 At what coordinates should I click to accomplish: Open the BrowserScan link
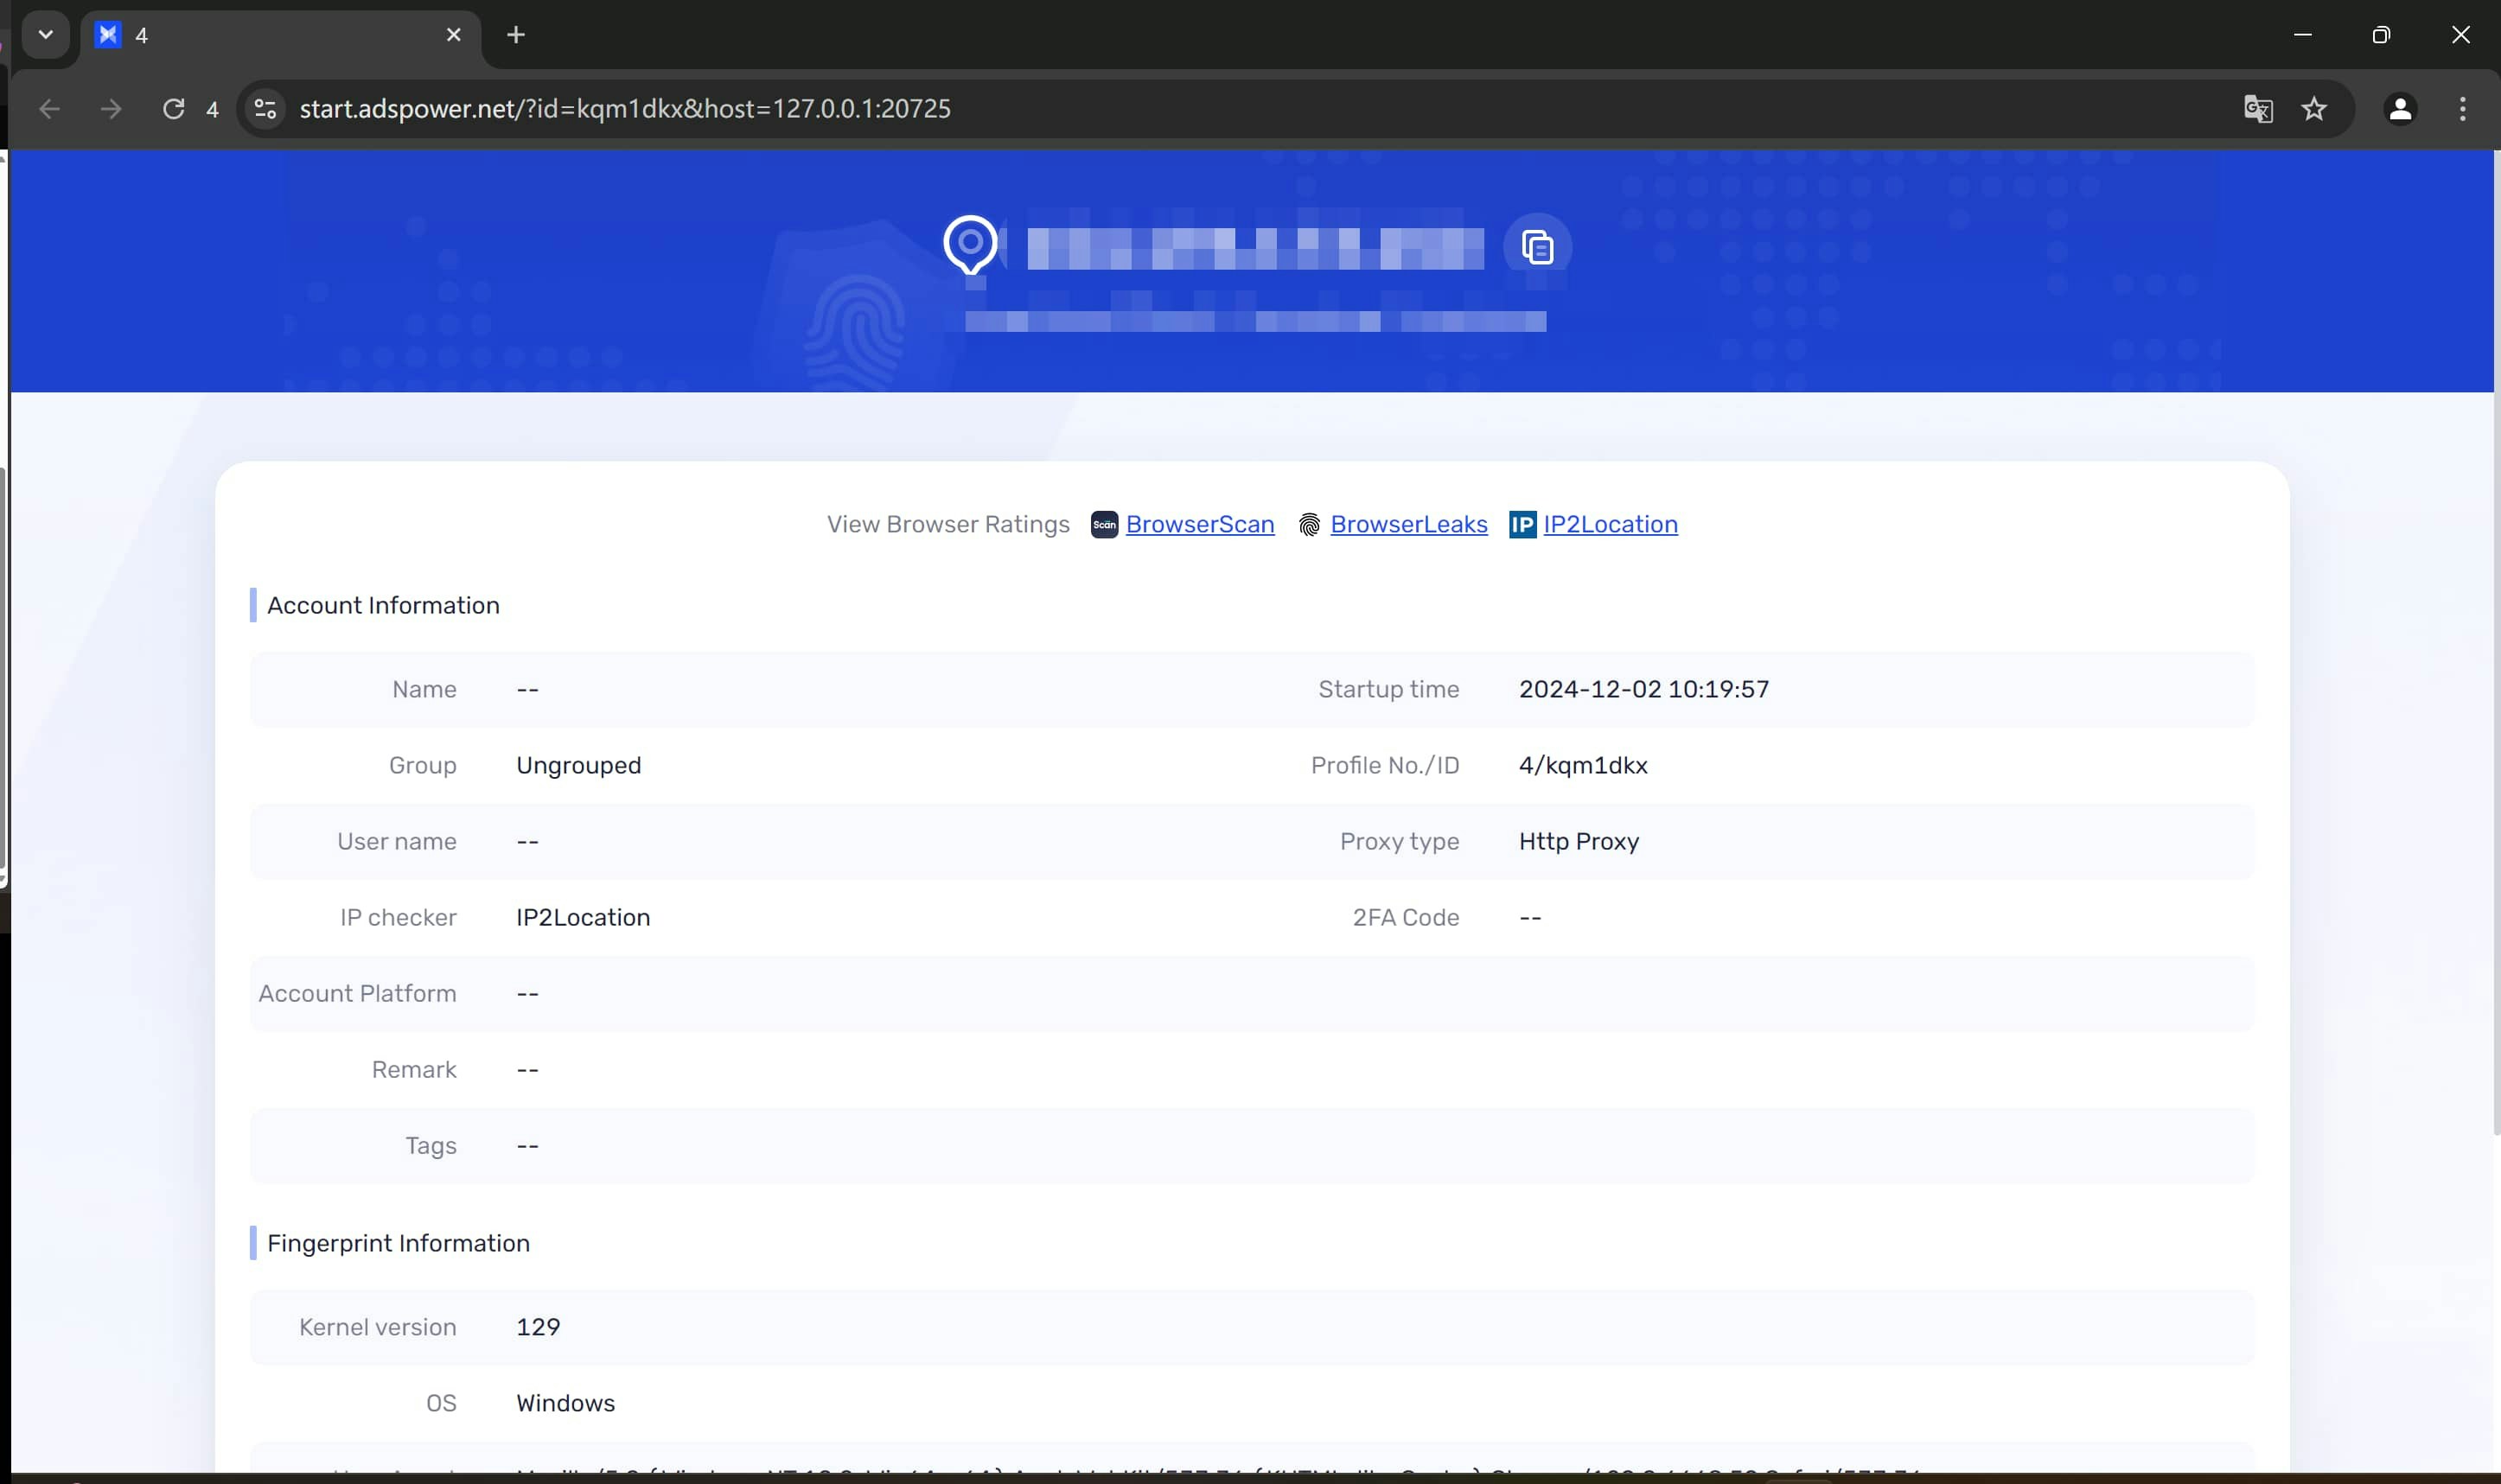tap(1199, 525)
